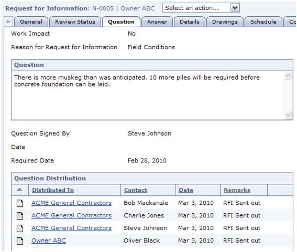Click scroll down arrow in Question text box
The image size is (297, 252).
[x=288, y=115]
